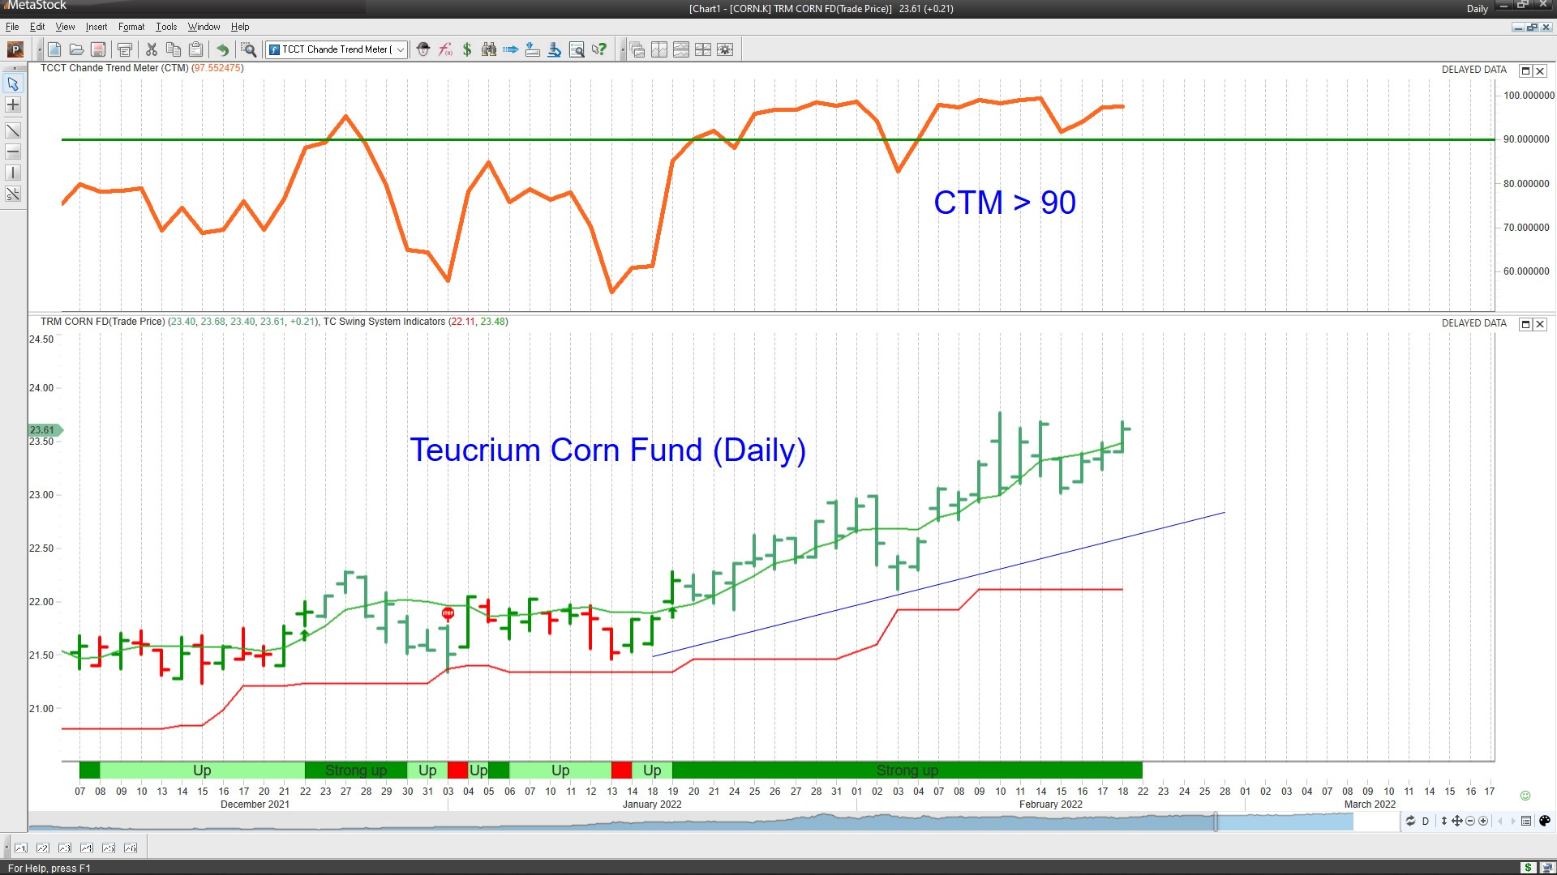Create a new chart document
This screenshot has width=1557, height=875.
54,49
